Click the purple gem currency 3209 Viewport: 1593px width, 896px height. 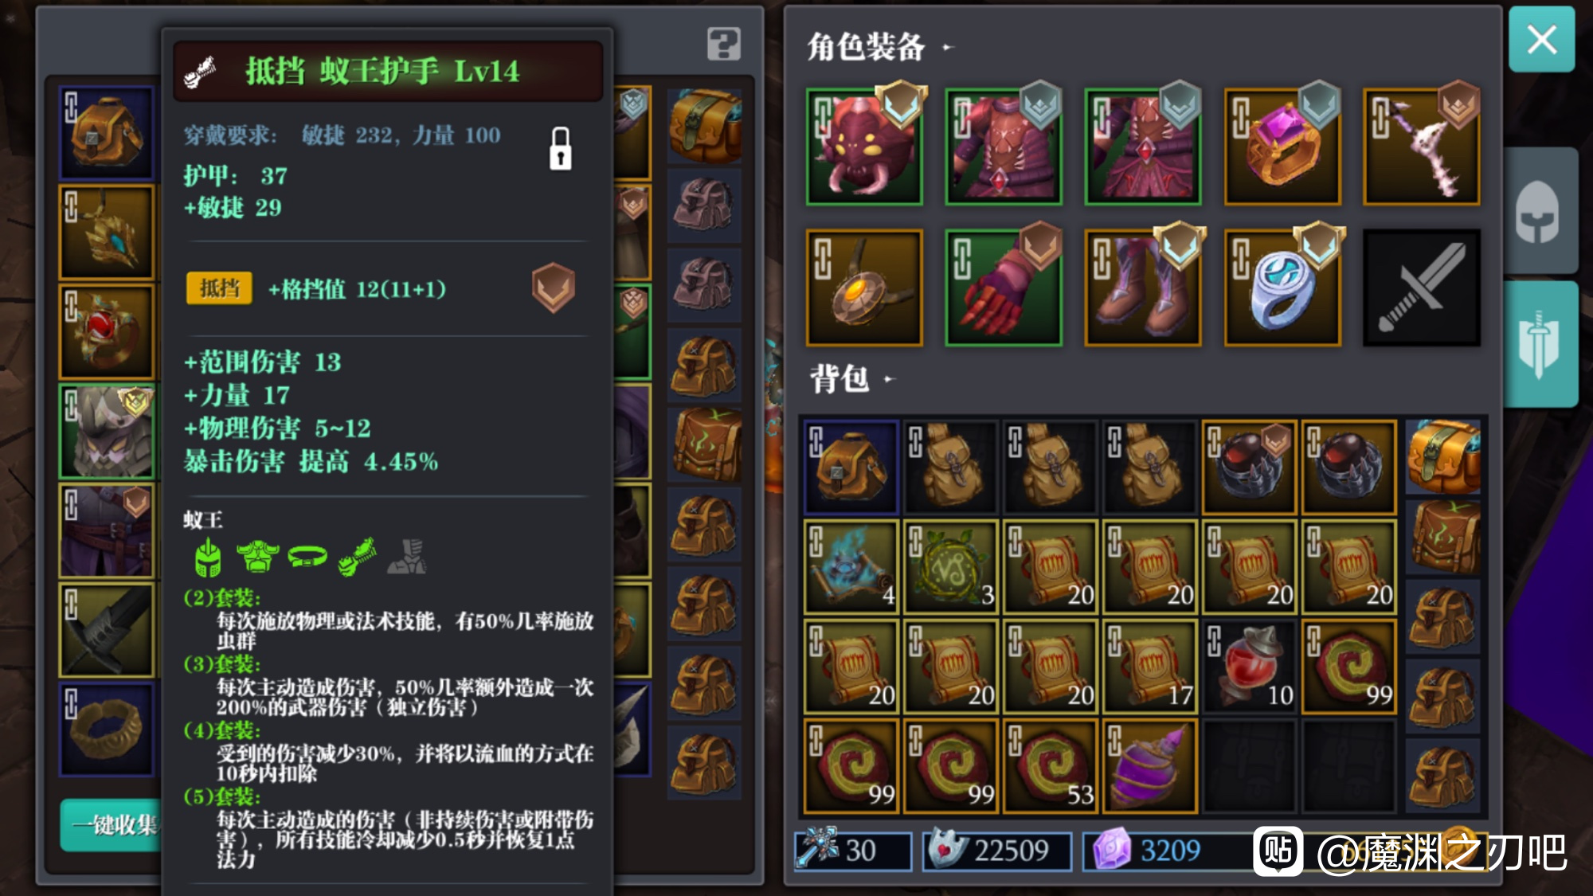1147,850
